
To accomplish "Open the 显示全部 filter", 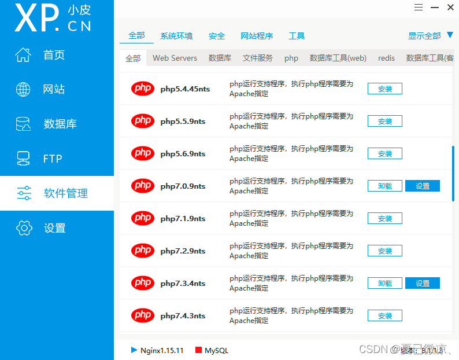I will click(x=424, y=36).
